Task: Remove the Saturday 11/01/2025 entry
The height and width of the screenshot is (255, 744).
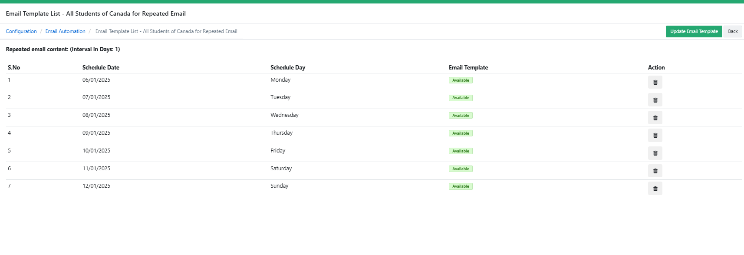Action: (655, 171)
